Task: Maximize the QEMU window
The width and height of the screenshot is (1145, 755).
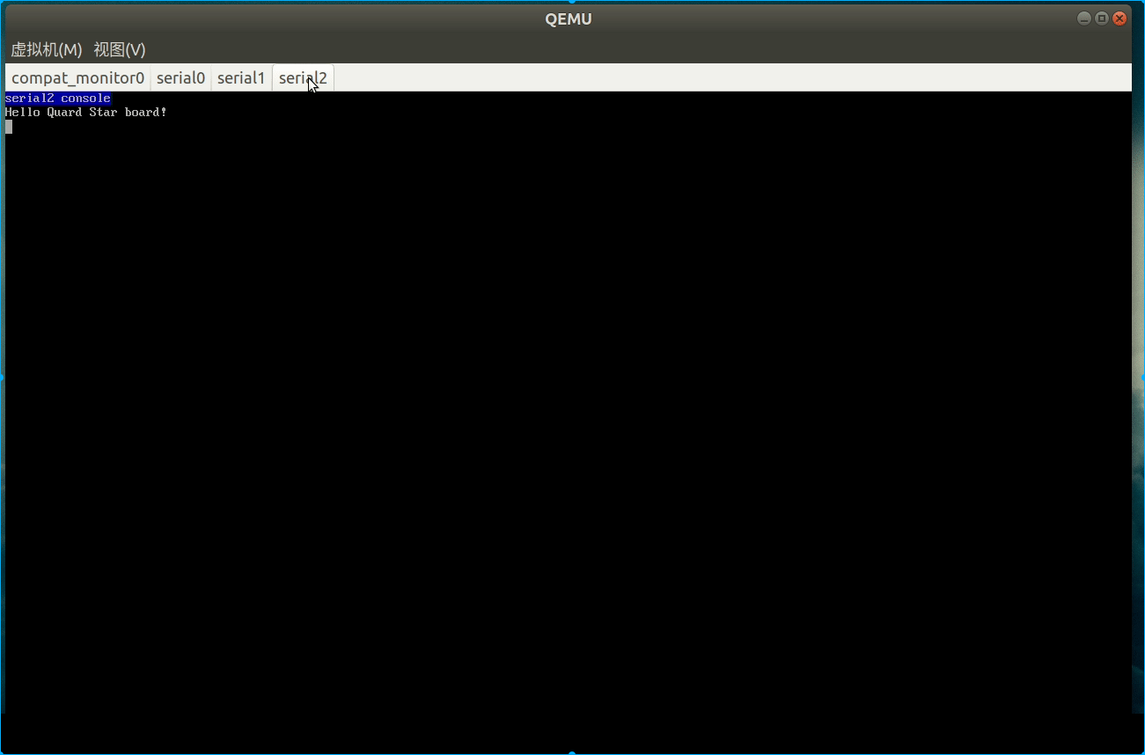Action: pos(1101,18)
